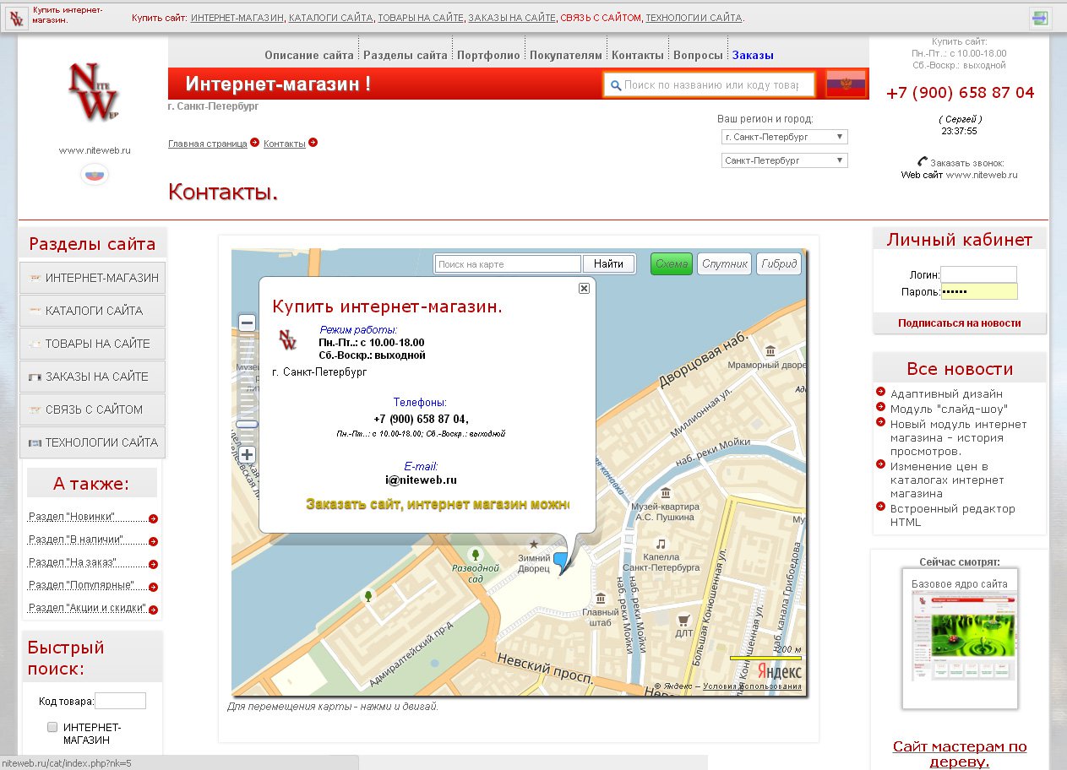
Task: Click Условия использования link on map
Action: [x=752, y=686]
